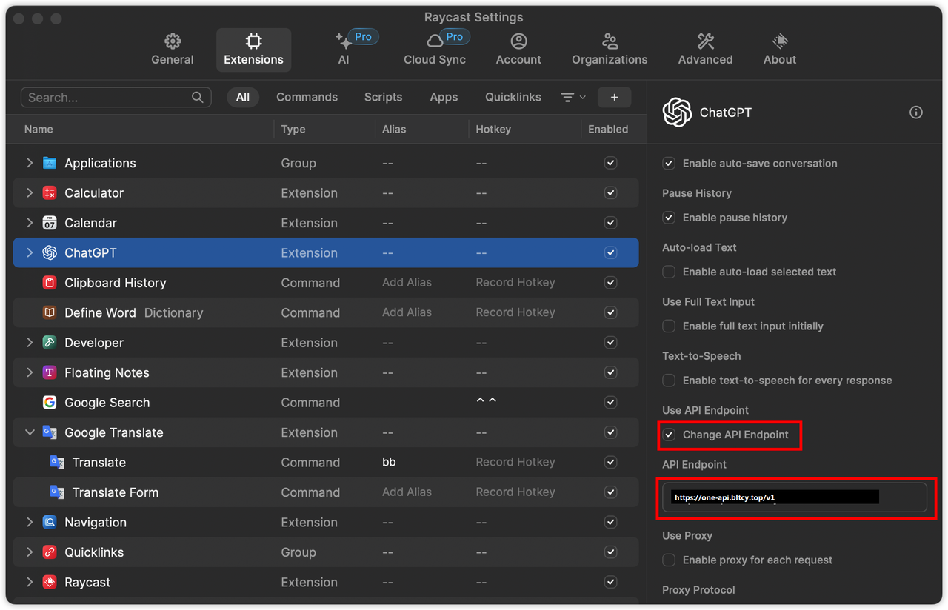Toggle Enable pause history checkbox
Viewport: 948px width, 610px height.
click(669, 218)
